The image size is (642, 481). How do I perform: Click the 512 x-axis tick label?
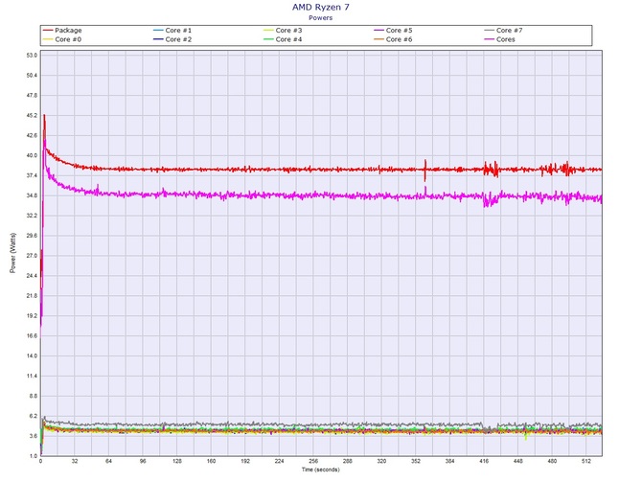[586, 461]
